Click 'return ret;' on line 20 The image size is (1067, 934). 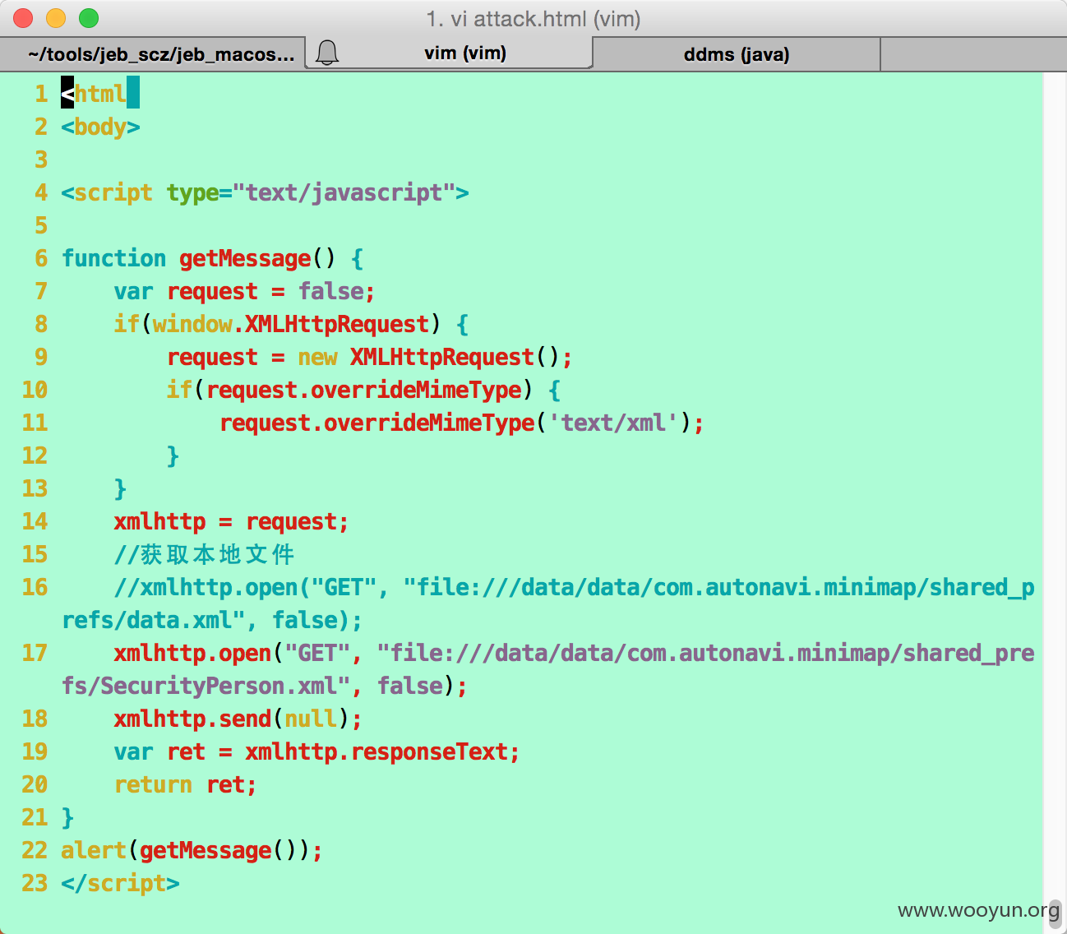pos(186,784)
